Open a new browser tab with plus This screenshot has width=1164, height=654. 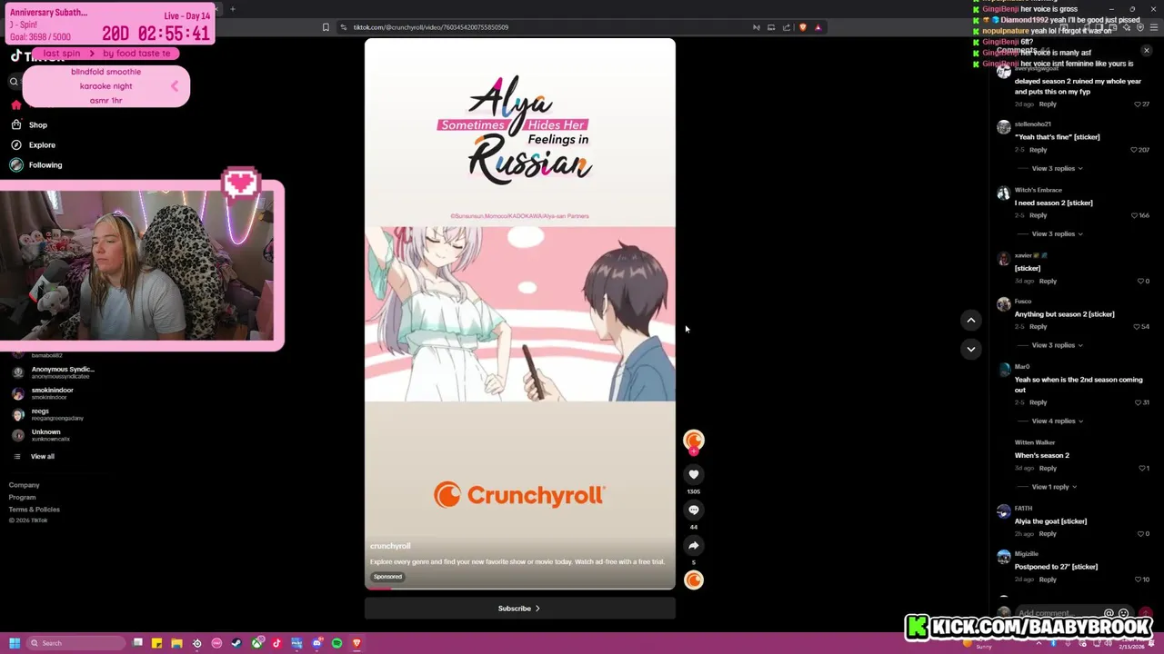(x=232, y=9)
